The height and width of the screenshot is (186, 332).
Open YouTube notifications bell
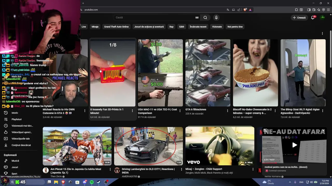tap(313, 18)
